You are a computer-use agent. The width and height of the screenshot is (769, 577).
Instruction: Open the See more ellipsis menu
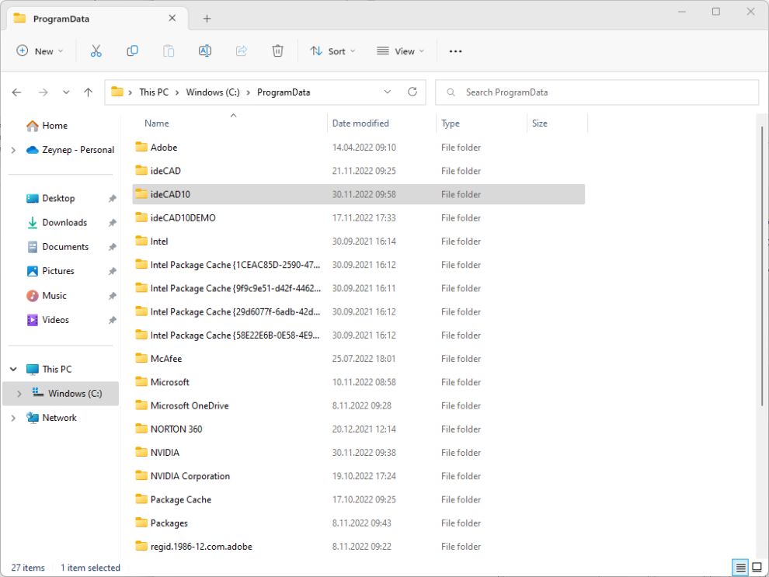click(456, 51)
